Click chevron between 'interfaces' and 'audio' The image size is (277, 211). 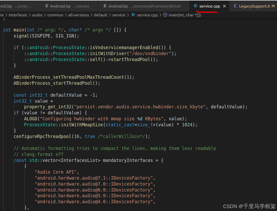[x=29, y=15]
